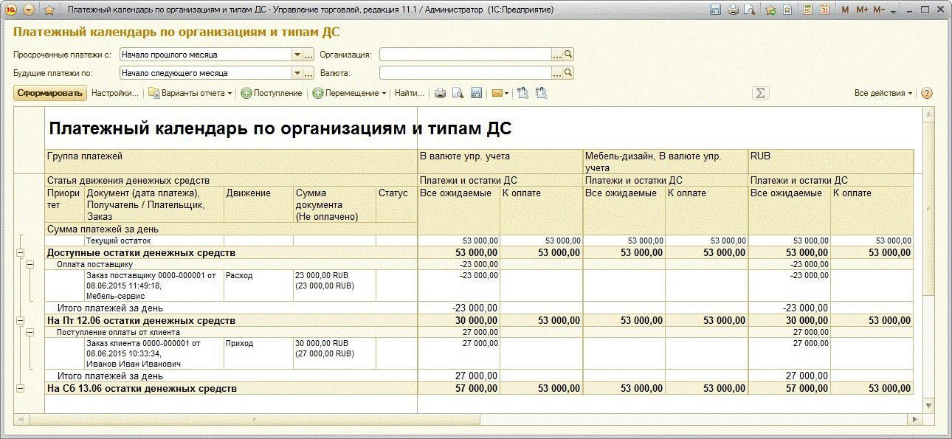The image size is (952, 439).
Task: Click the Просроченные платежи с field value
Action: [x=206, y=55]
